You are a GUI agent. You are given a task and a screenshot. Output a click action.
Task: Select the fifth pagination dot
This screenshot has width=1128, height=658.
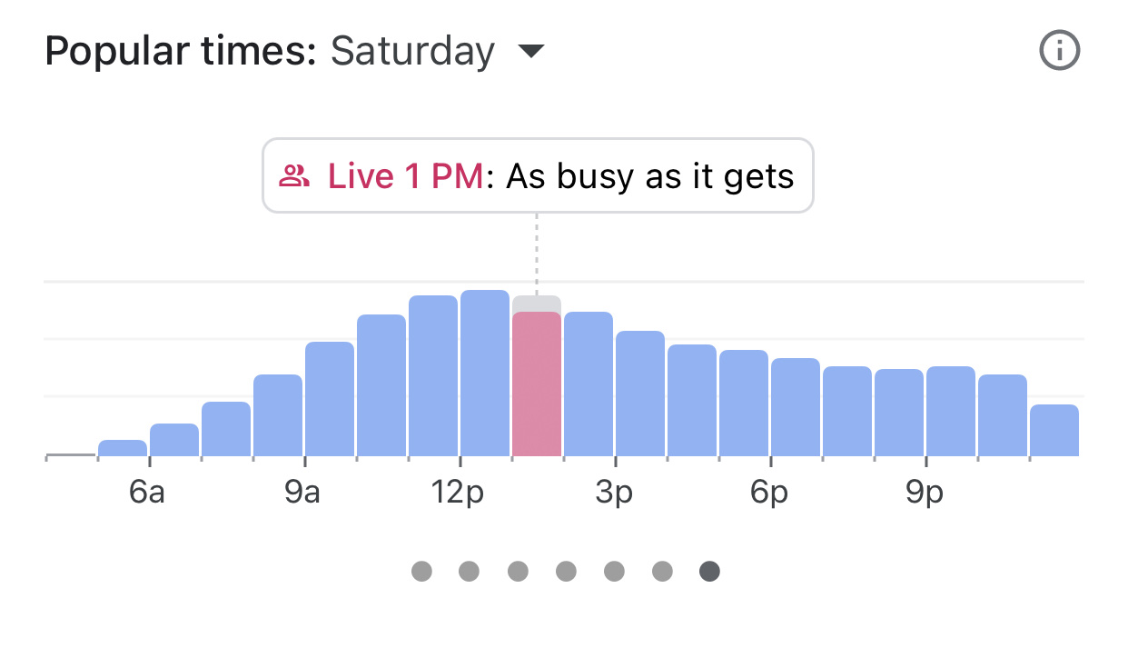pos(614,571)
